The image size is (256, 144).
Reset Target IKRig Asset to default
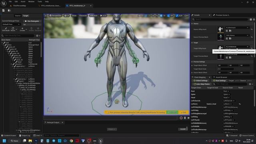(x=252, y=48)
